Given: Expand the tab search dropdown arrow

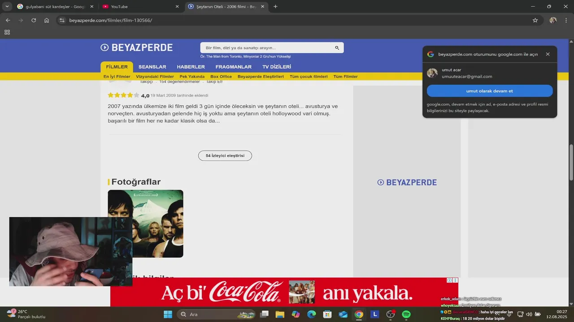Looking at the screenshot, I should click(7, 7).
